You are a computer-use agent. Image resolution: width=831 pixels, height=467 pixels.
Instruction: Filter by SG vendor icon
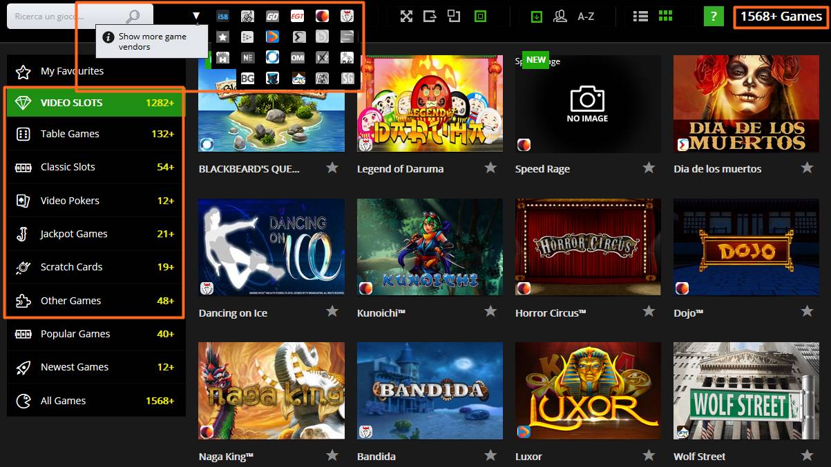pyautogui.click(x=347, y=79)
